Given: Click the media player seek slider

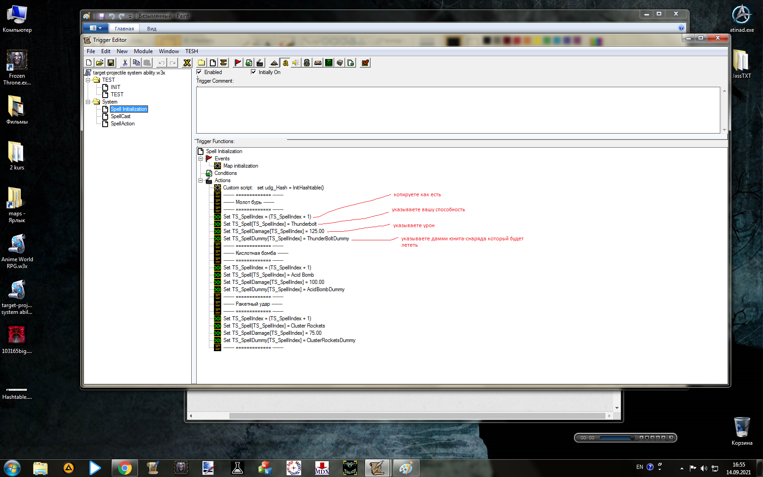Looking at the screenshot, I should tap(617, 438).
